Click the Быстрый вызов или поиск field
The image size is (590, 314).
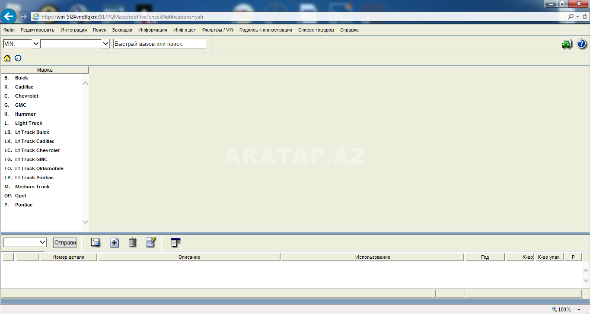[x=159, y=44]
